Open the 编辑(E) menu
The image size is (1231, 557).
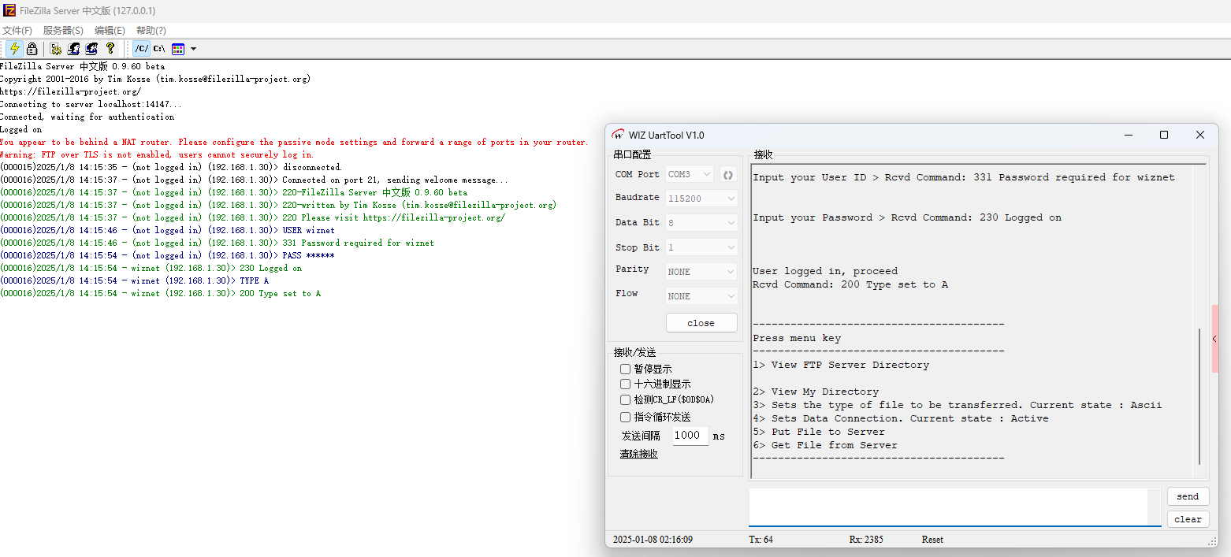(x=110, y=31)
